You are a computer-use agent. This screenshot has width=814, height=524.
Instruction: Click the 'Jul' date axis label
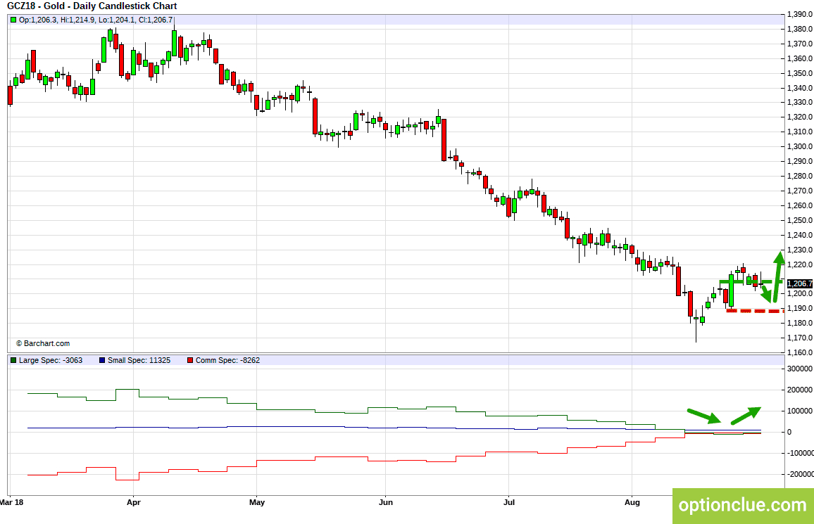[509, 502]
